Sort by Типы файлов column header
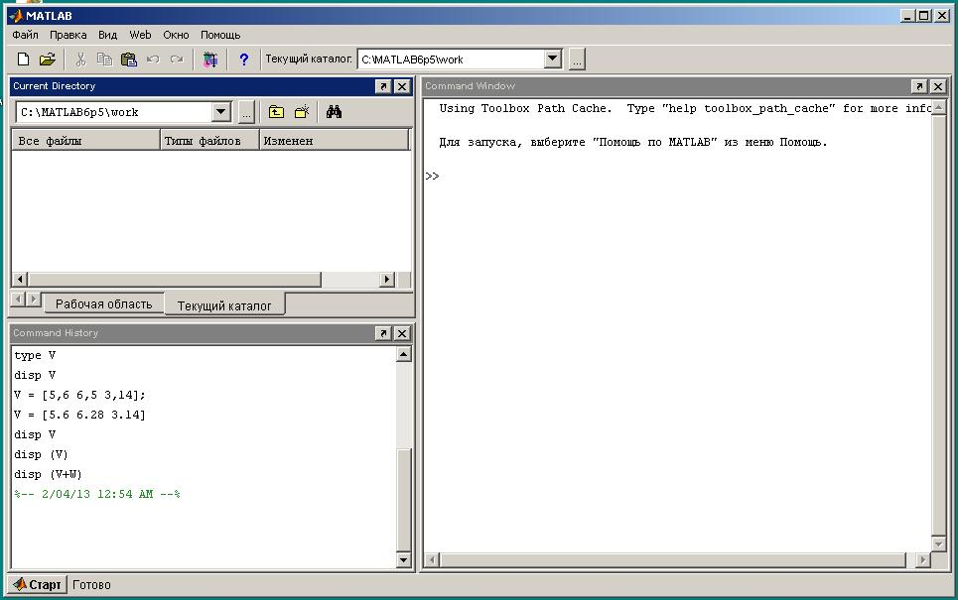958x600 pixels. [210, 141]
